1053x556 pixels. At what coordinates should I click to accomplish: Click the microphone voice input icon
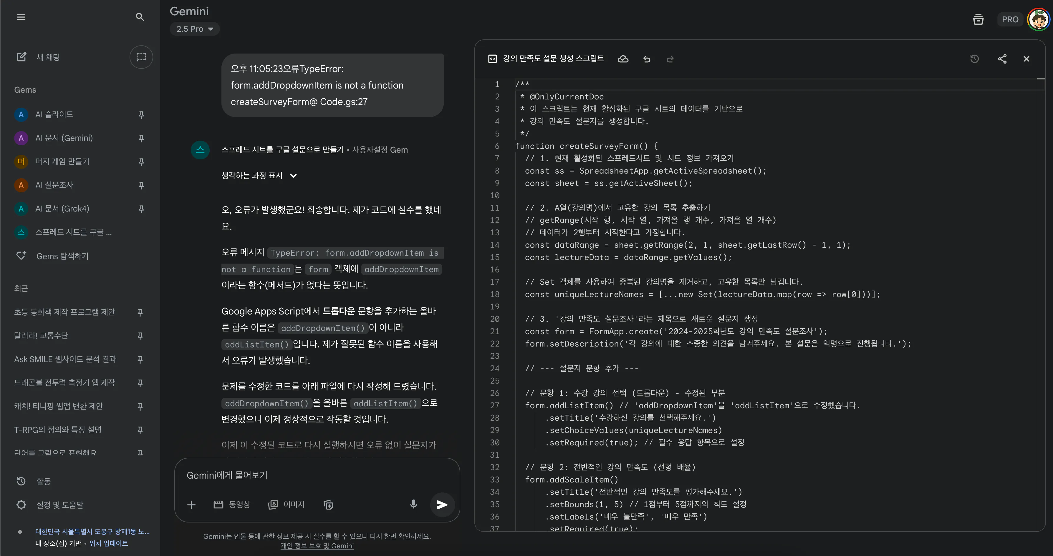pos(413,504)
